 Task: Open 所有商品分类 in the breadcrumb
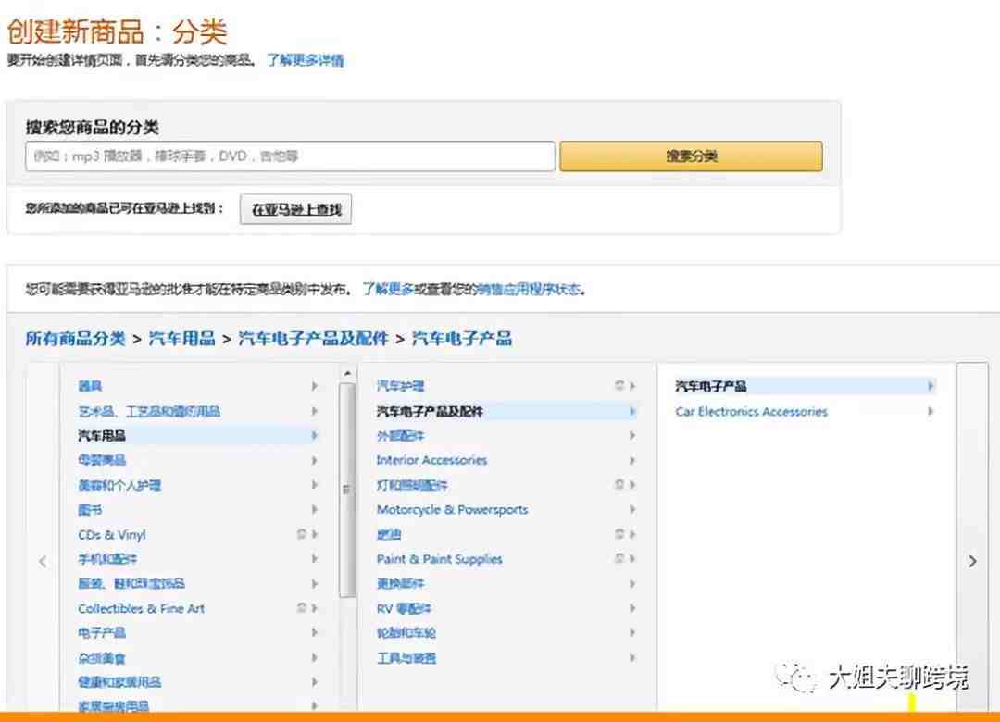point(75,338)
